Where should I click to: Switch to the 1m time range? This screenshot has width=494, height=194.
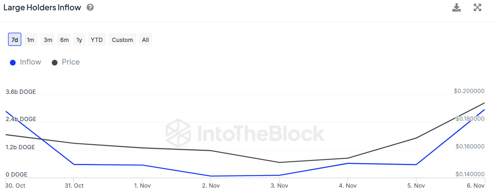31,40
